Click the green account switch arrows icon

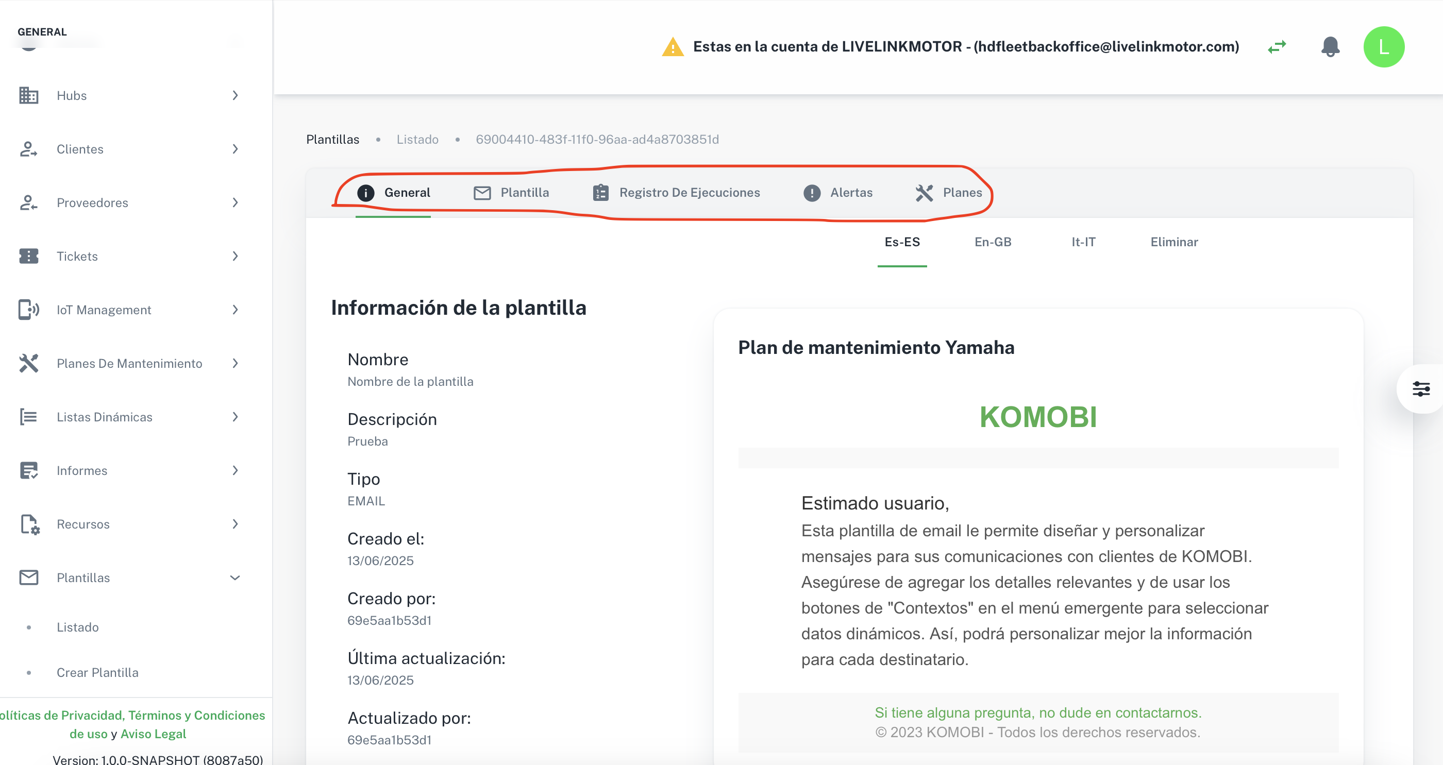pyautogui.click(x=1277, y=46)
